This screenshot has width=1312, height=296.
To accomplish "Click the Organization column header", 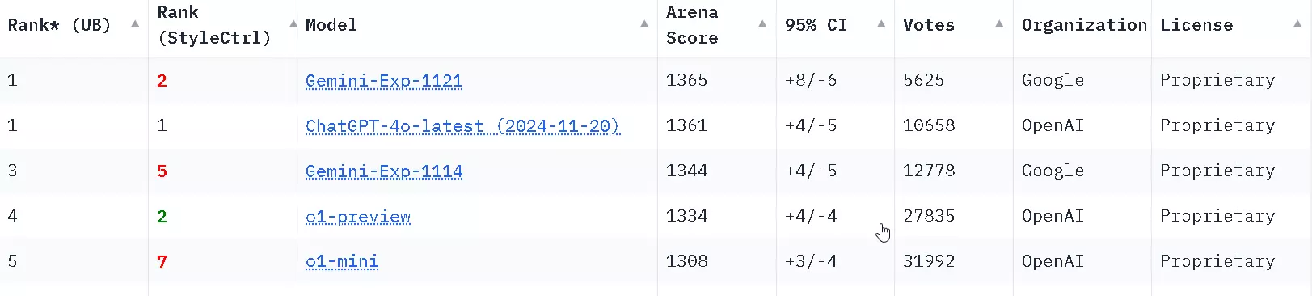I will point(1084,25).
